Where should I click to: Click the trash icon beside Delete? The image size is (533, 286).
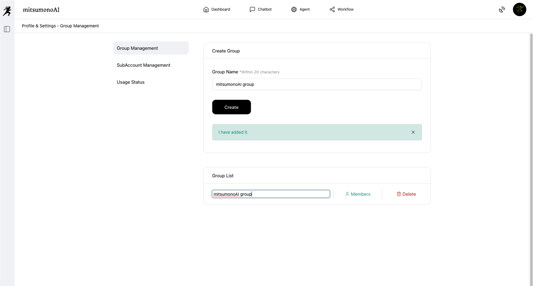tap(399, 194)
